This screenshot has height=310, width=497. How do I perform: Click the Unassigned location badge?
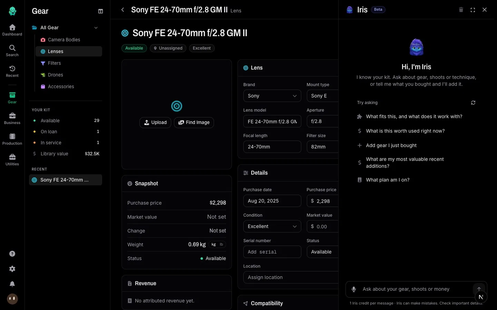168,48
